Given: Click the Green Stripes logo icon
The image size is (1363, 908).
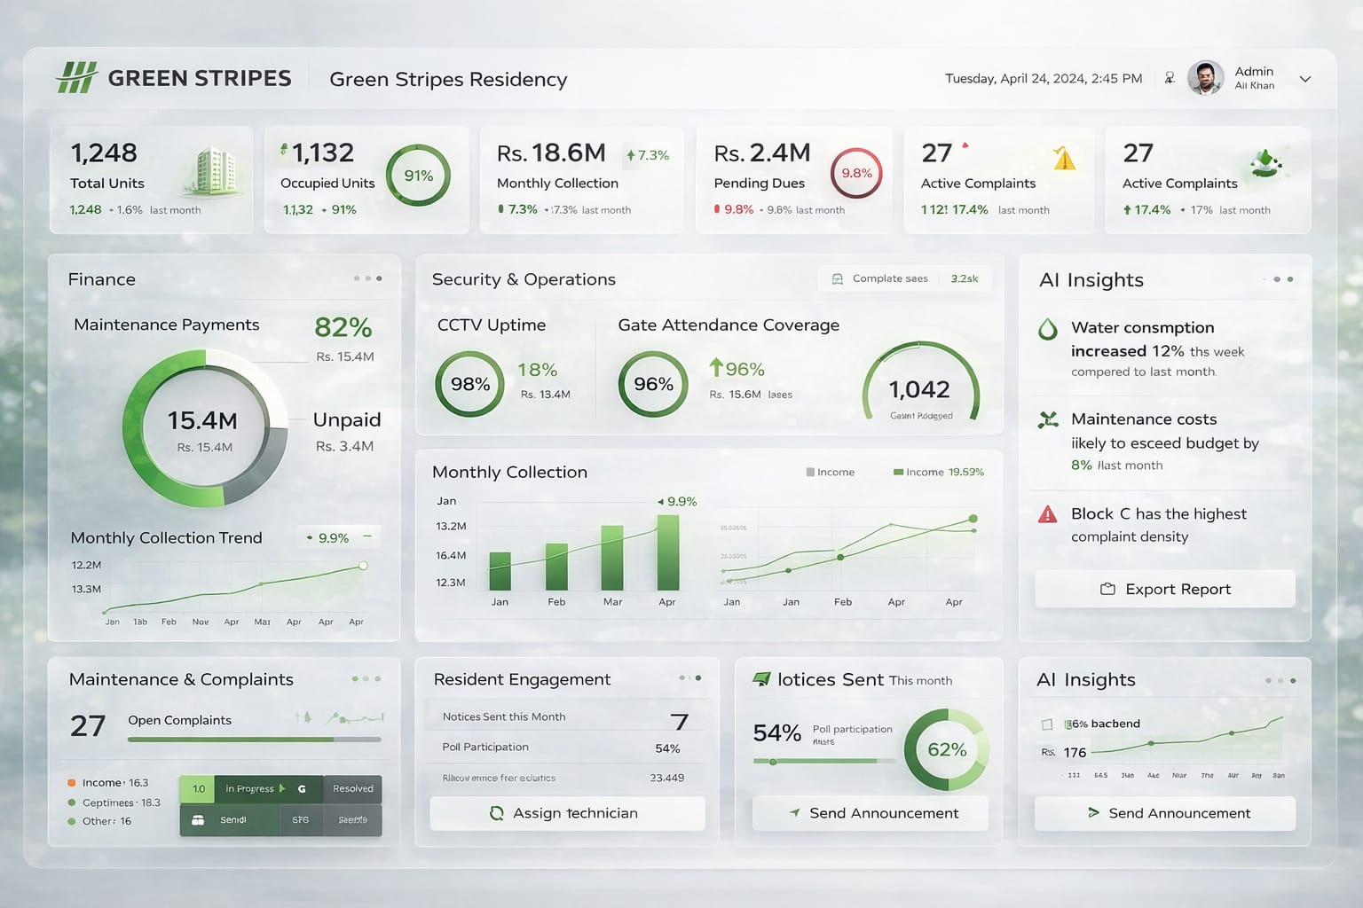Looking at the screenshot, I should pyautogui.click(x=76, y=78).
